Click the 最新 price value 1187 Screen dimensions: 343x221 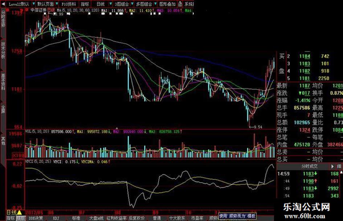(305, 86)
